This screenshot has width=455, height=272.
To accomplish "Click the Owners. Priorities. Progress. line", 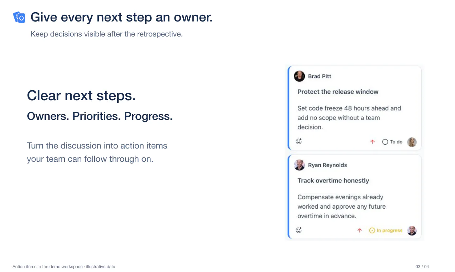I will tap(100, 116).
